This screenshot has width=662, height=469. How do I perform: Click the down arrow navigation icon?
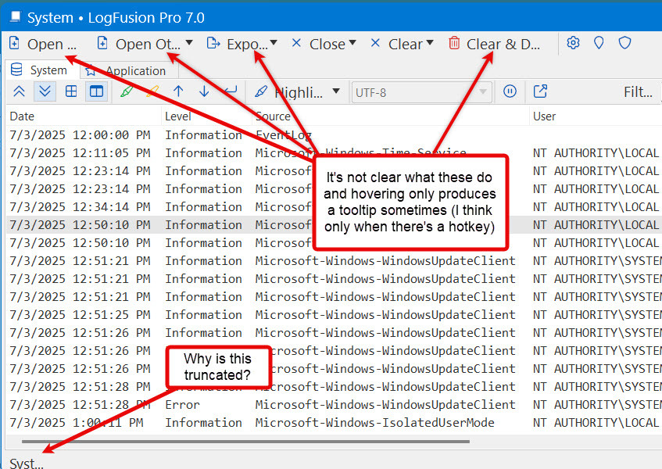point(204,91)
